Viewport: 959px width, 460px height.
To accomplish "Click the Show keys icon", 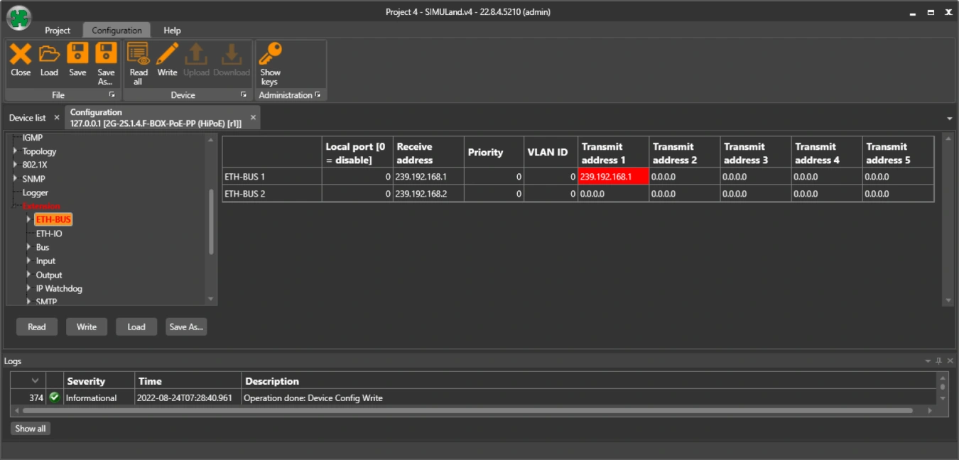I will tap(270, 55).
